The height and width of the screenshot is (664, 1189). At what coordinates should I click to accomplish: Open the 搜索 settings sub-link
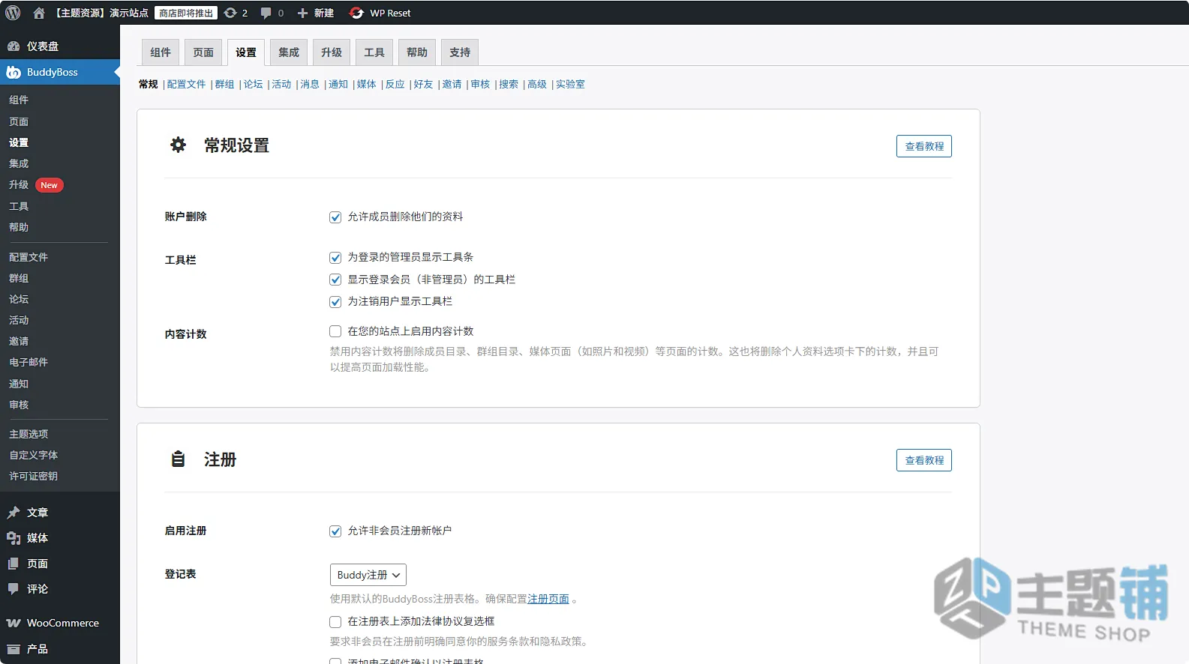509,84
